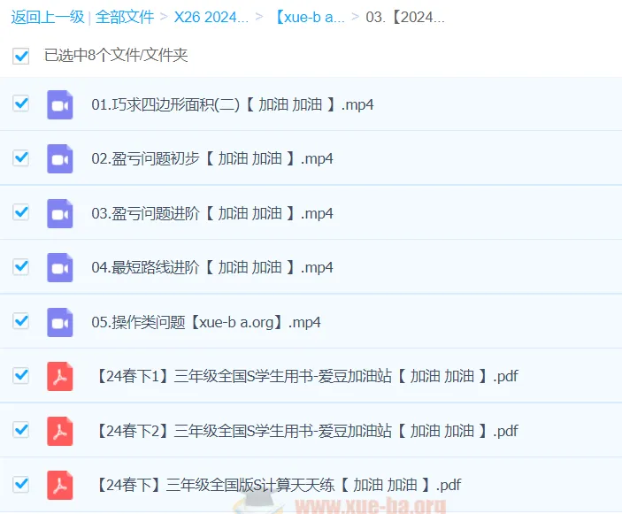Open file name 04.最短路线进阶 mp4
The height and width of the screenshot is (514, 622).
click(212, 267)
